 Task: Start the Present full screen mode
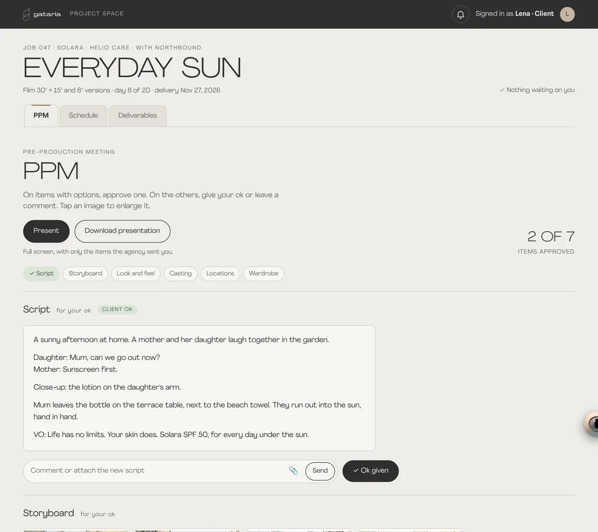46,231
